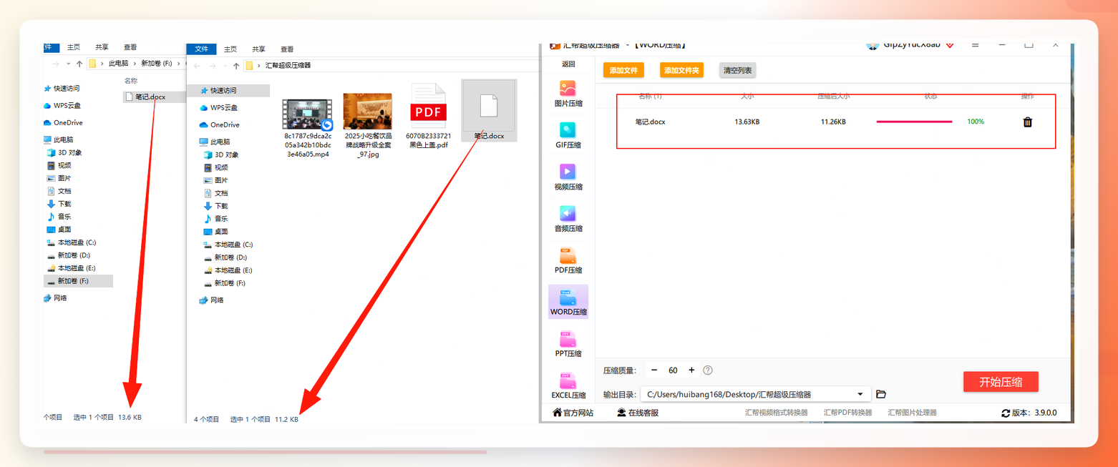Click the user avatar in compressor title bar

point(873,44)
